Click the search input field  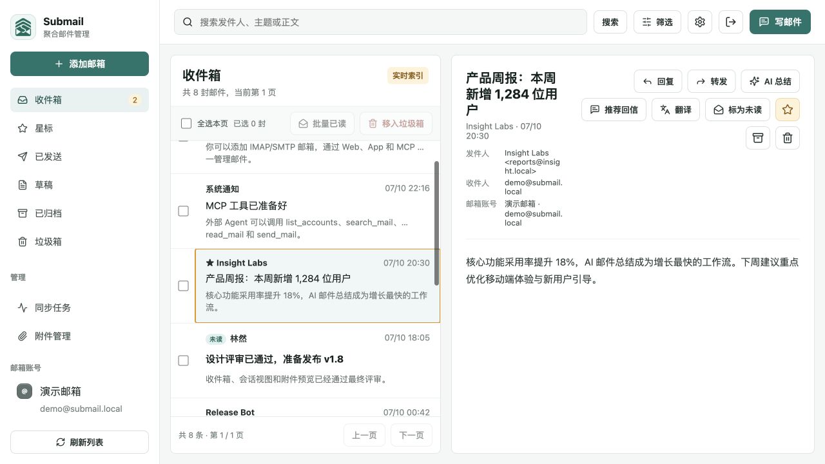[380, 22]
